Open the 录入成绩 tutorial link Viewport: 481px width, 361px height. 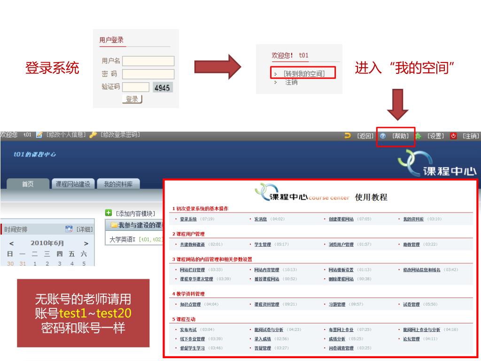(263, 339)
